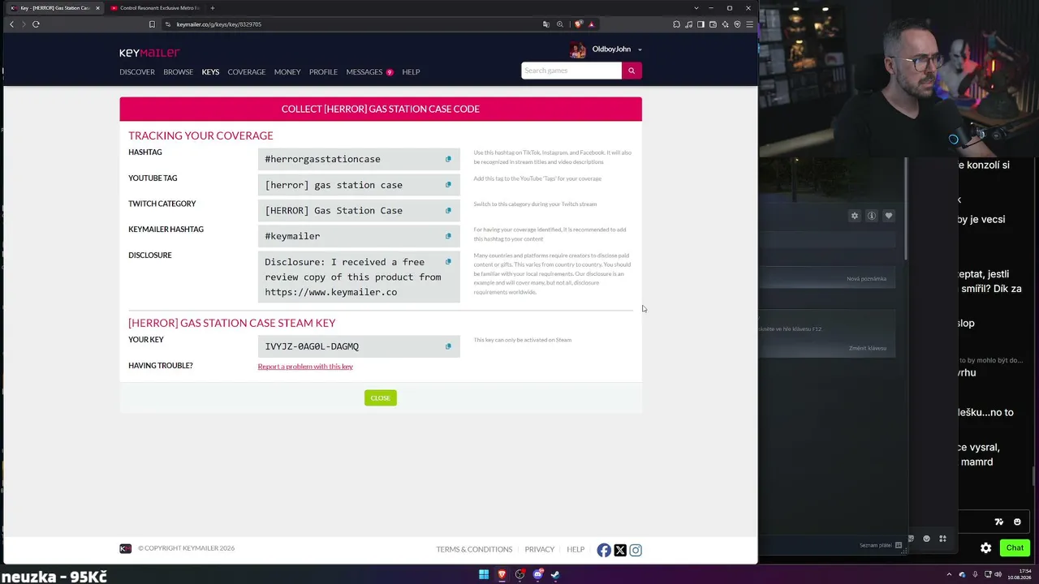Copy the Steam key code
Screen dimensions: 1039x584
tap(448, 346)
